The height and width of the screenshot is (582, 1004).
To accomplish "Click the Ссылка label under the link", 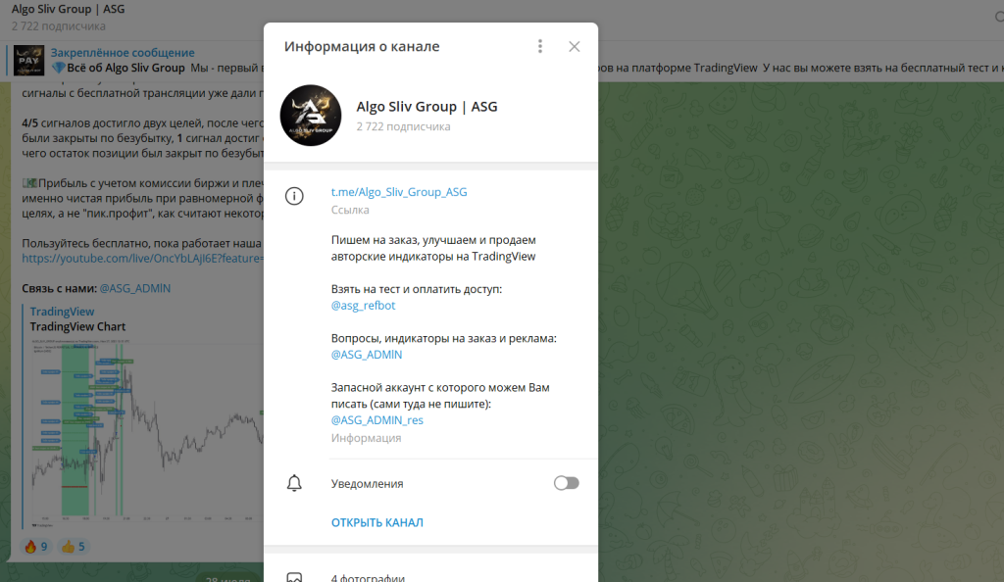I will [x=350, y=210].
